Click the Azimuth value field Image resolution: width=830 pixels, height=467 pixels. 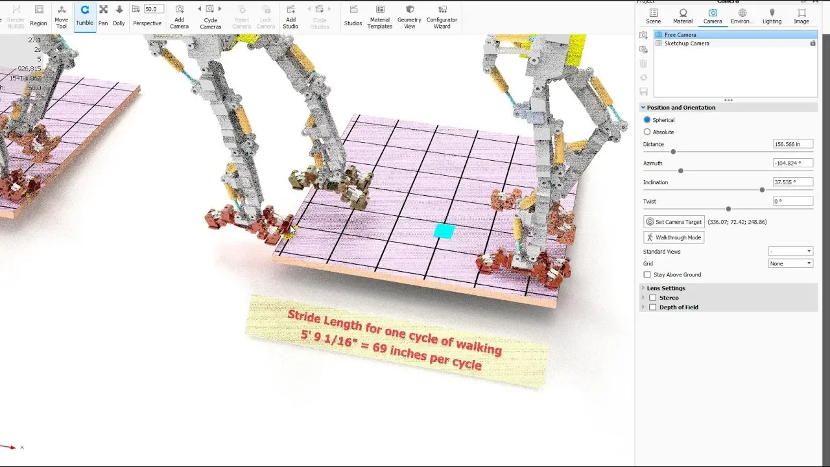(x=793, y=163)
